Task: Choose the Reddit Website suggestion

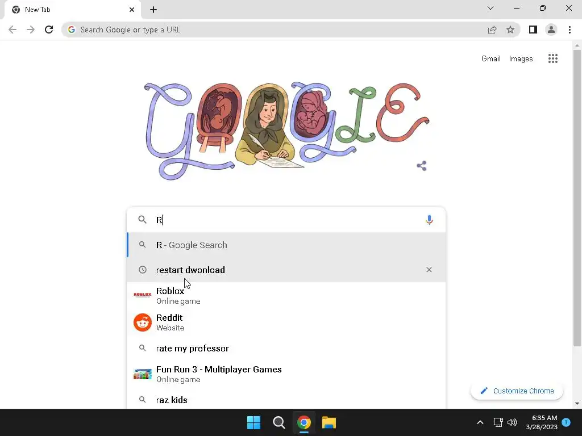Action: (286, 322)
